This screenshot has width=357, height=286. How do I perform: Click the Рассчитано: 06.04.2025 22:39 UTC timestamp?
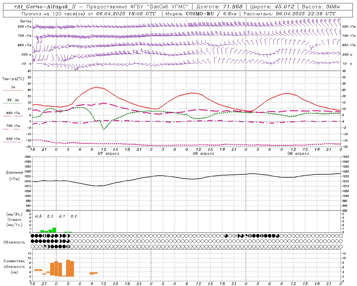[x=290, y=14]
